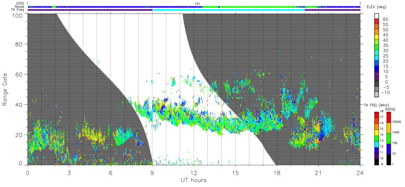The height and width of the screenshot is (187, 405).
Task: Click the black 9–10 MHz TX FRQ swatch
Action: click(x=377, y=161)
